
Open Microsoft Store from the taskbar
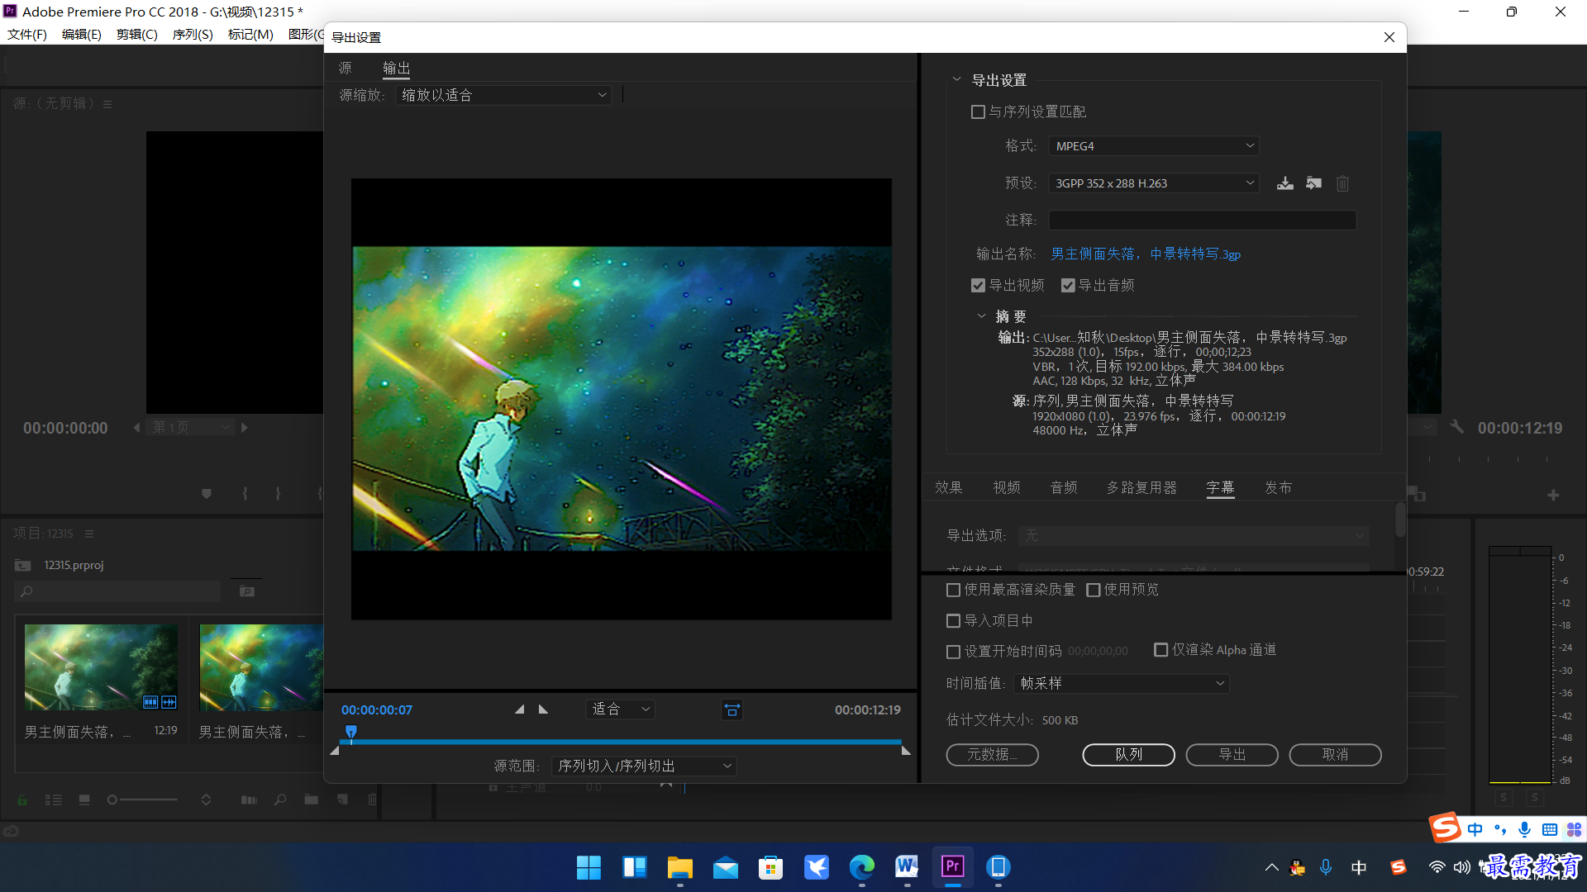click(770, 866)
